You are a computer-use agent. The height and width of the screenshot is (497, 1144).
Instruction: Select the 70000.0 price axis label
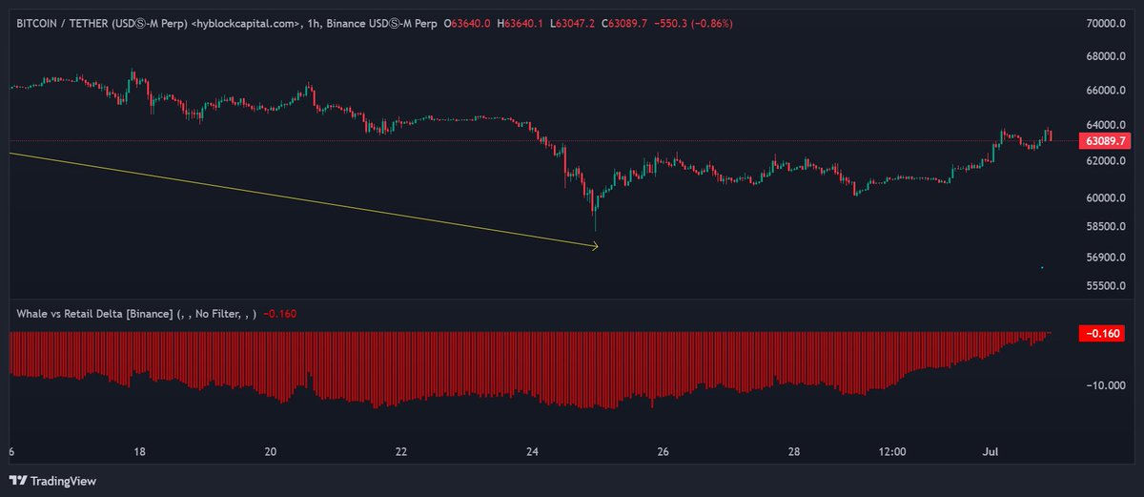pos(1105,23)
